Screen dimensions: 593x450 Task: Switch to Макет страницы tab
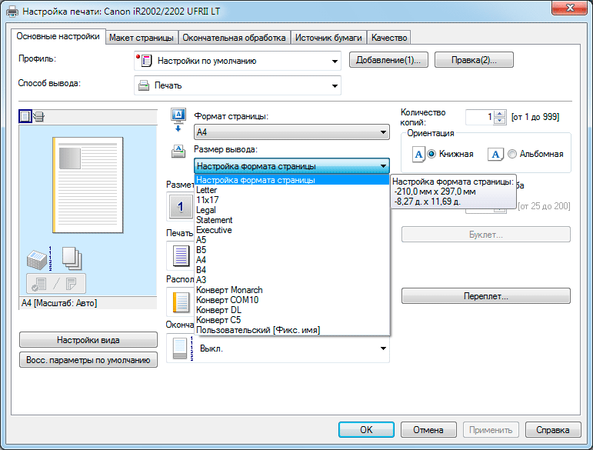pyautogui.click(x=142, y=38)
